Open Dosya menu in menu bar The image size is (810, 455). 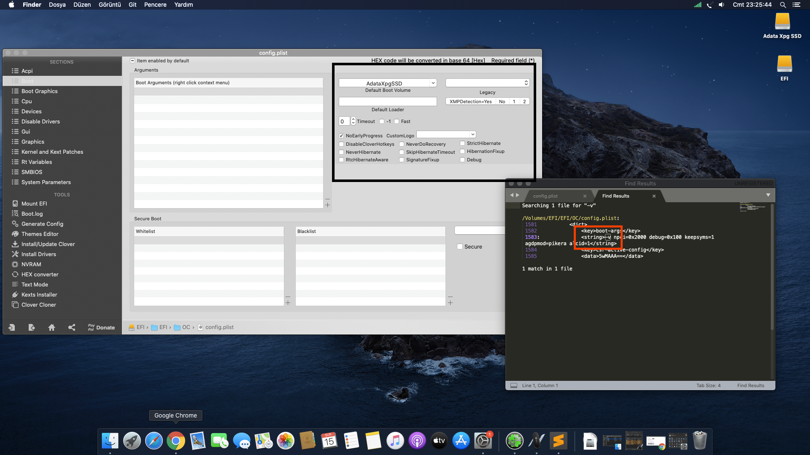tap(57, 5)
